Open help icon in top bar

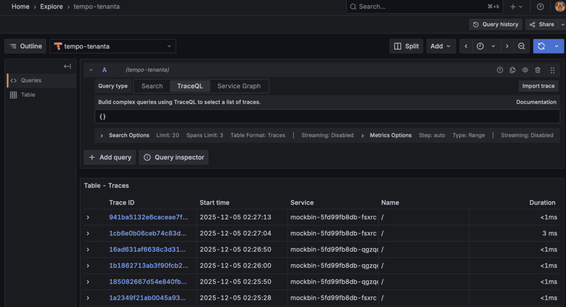tap(540, 7)
